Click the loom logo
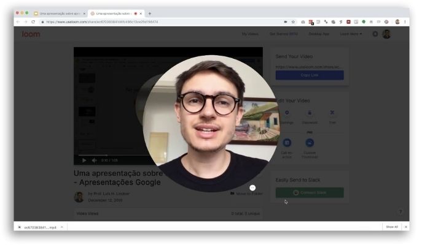Screen dimensions: 430x245 pyautogui.click(x=31, y=34)
